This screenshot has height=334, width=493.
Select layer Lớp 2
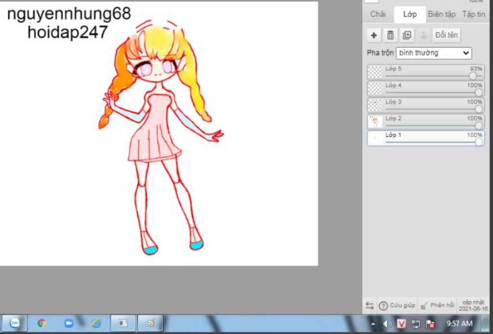(x=426, y=122)
